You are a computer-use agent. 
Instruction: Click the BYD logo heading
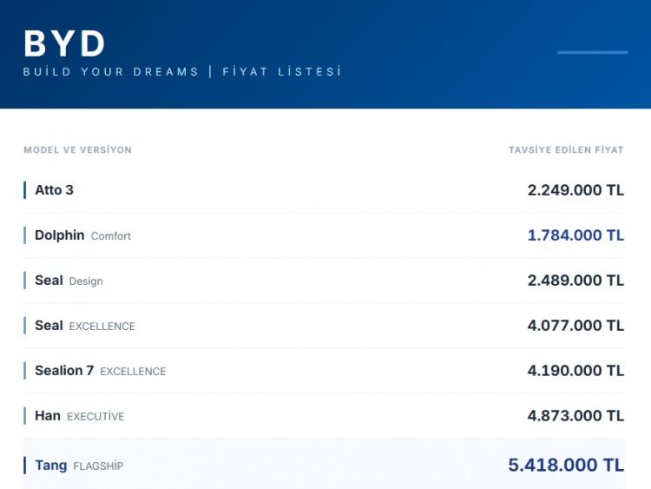point(64,43)
